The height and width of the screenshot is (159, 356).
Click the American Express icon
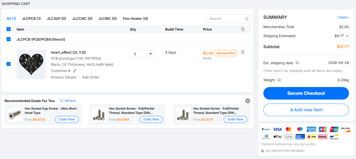tap(311, 129)
